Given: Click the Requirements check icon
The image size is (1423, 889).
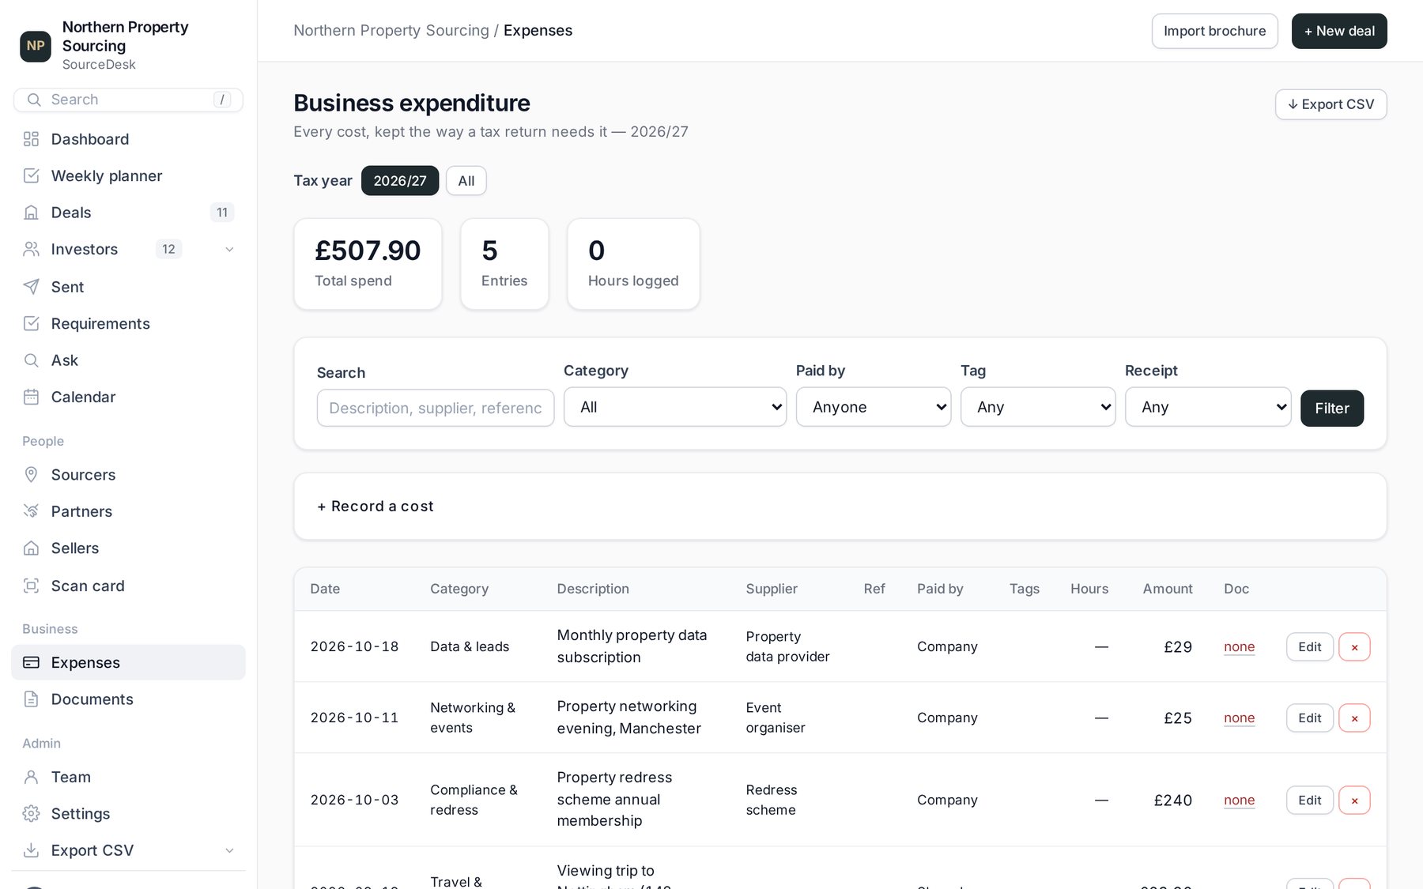Looking at the screenshot, I should (31, 323).
